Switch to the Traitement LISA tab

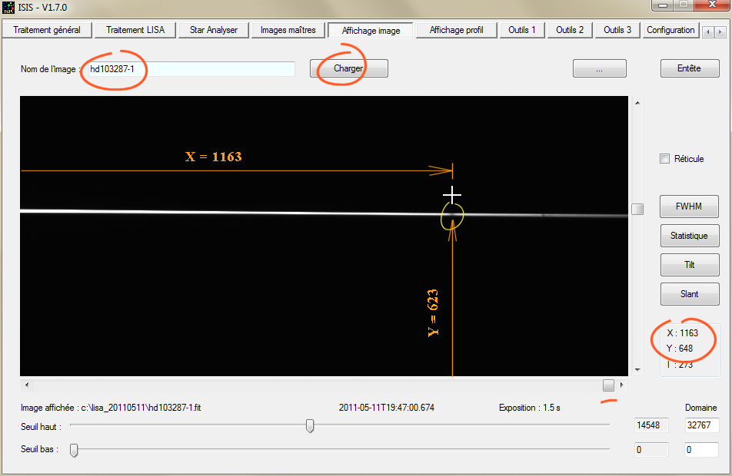pyautogui.click(x=135, y=30)
